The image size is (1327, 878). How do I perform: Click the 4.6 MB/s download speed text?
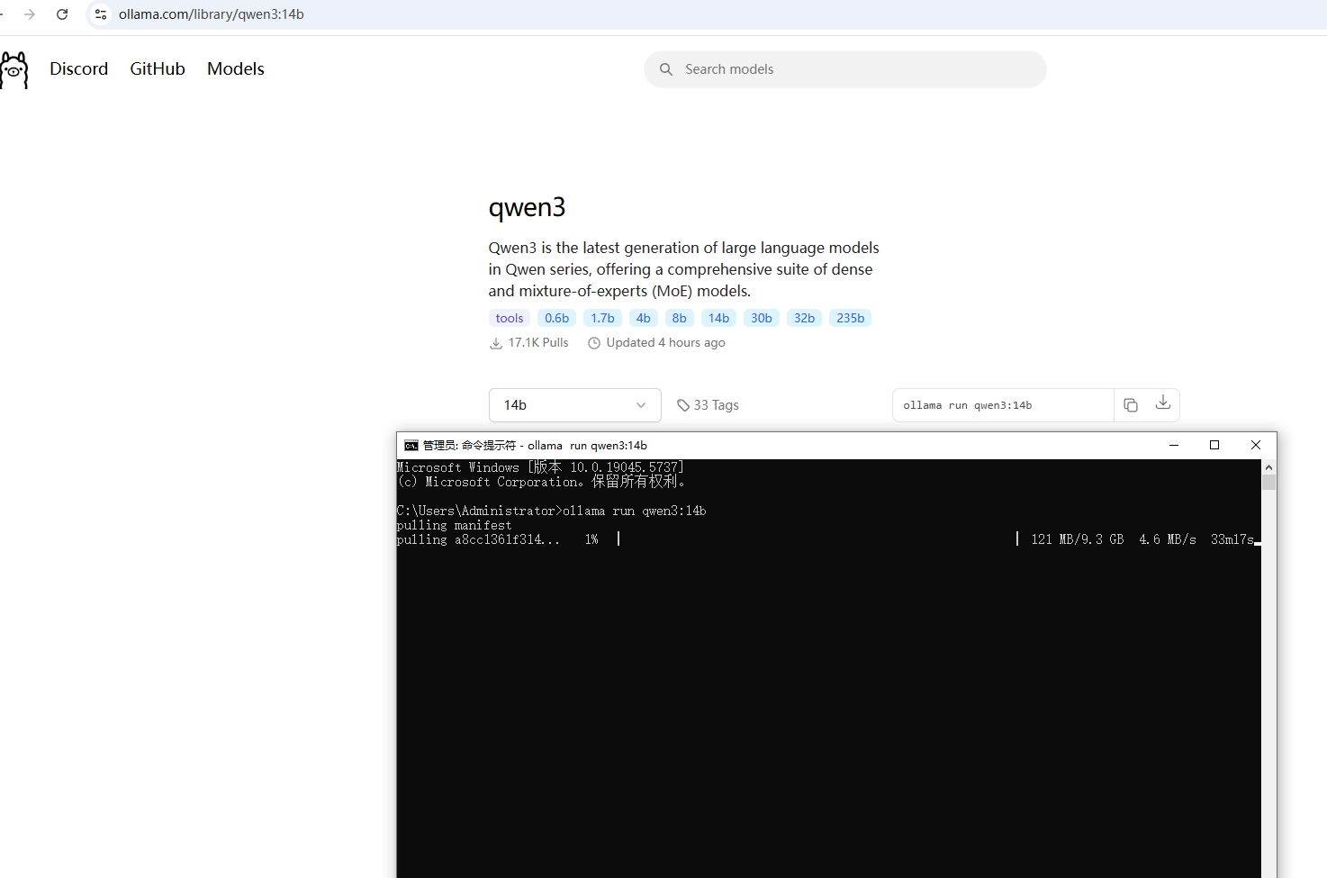coord(1168,539)
